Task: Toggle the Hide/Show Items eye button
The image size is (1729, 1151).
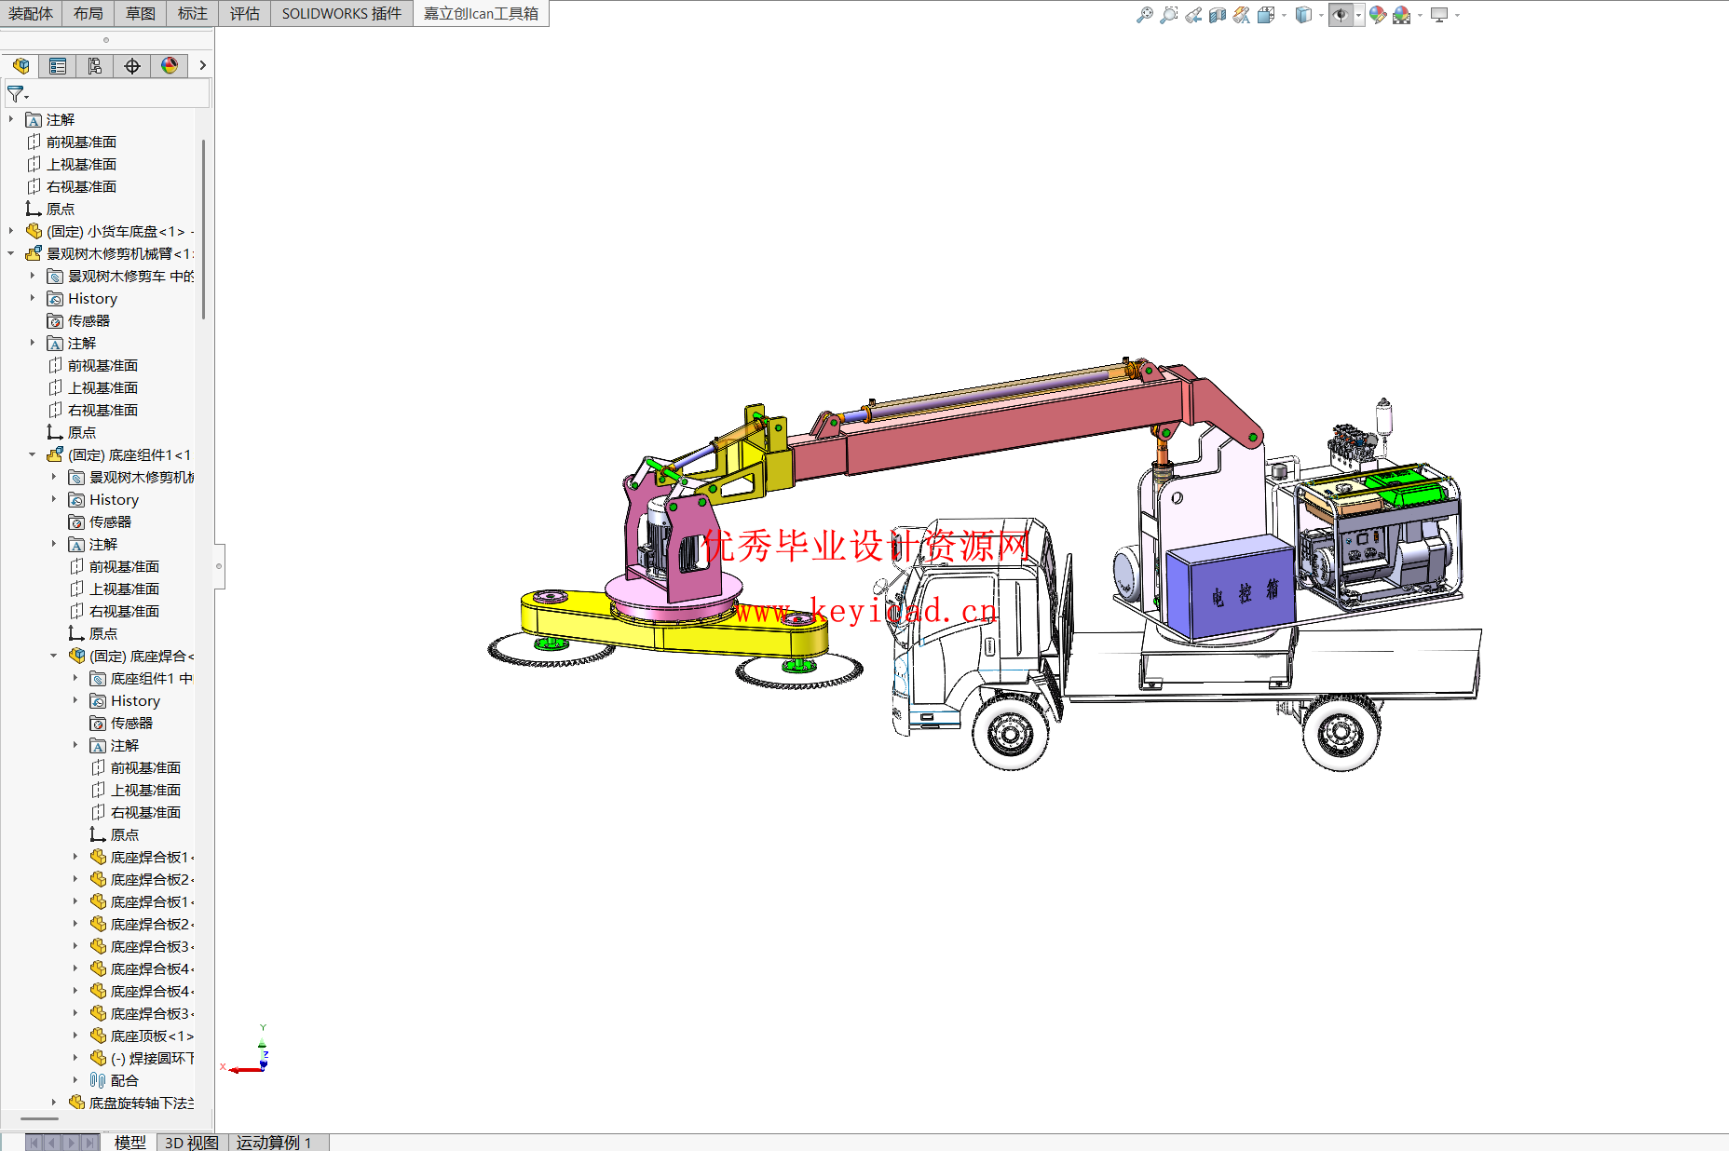Action: pos(1340,15)
